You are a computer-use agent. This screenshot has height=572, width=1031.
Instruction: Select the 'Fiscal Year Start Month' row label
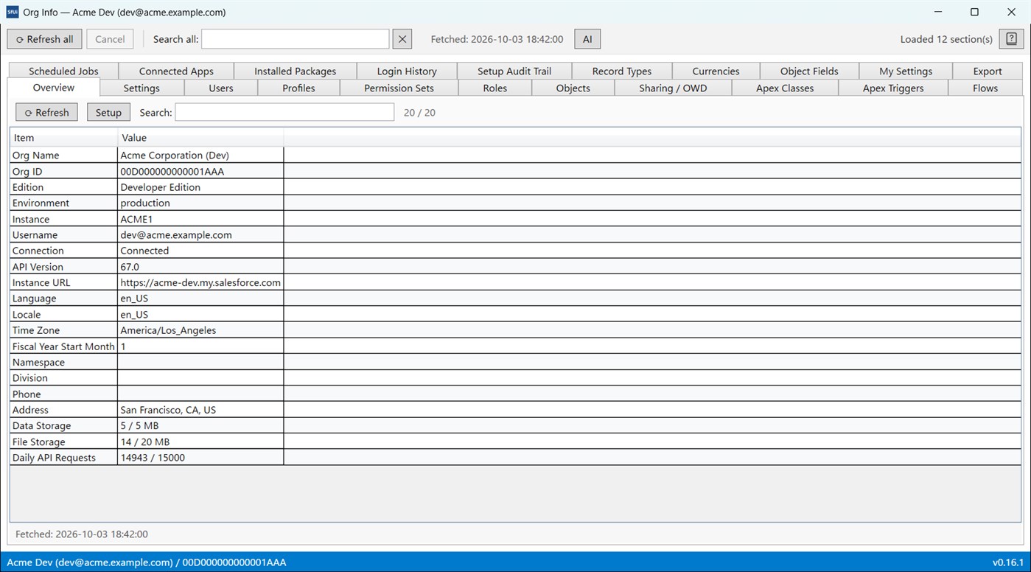tap(63, 346)
